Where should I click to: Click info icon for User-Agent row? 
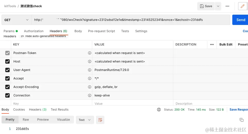click(x=90, y=70)
